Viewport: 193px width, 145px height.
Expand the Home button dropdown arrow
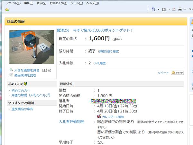(x=159, y=9)
